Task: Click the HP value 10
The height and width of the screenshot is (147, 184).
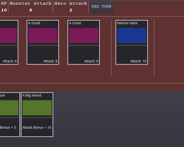Action: [x=4, y=10]
